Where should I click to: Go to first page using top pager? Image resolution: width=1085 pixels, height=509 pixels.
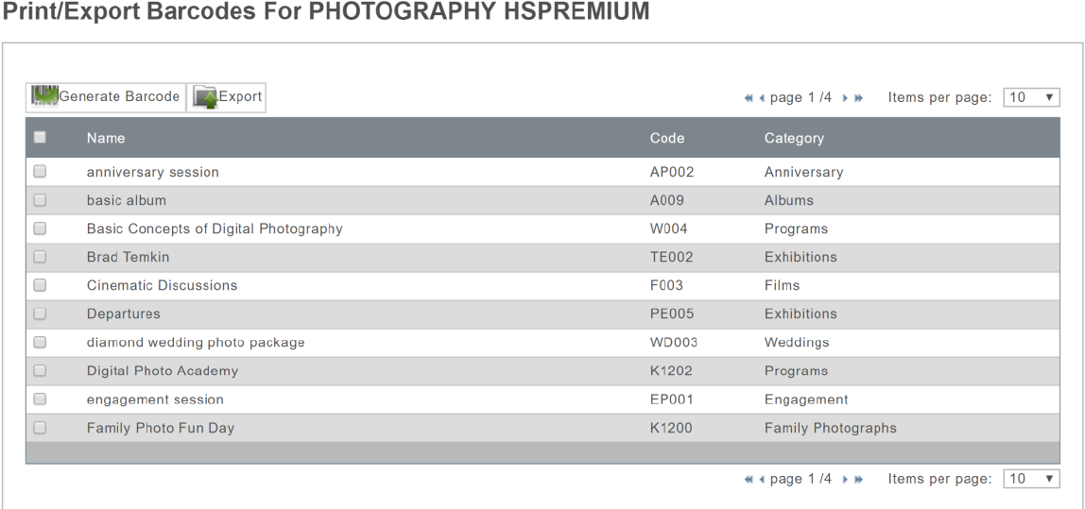point(749,98)
